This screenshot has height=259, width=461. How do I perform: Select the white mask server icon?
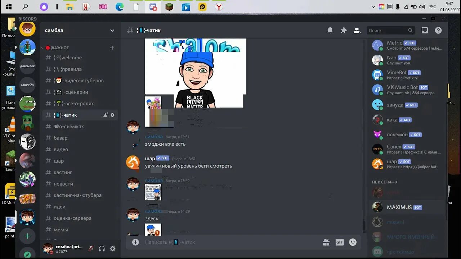click(27, 142)
